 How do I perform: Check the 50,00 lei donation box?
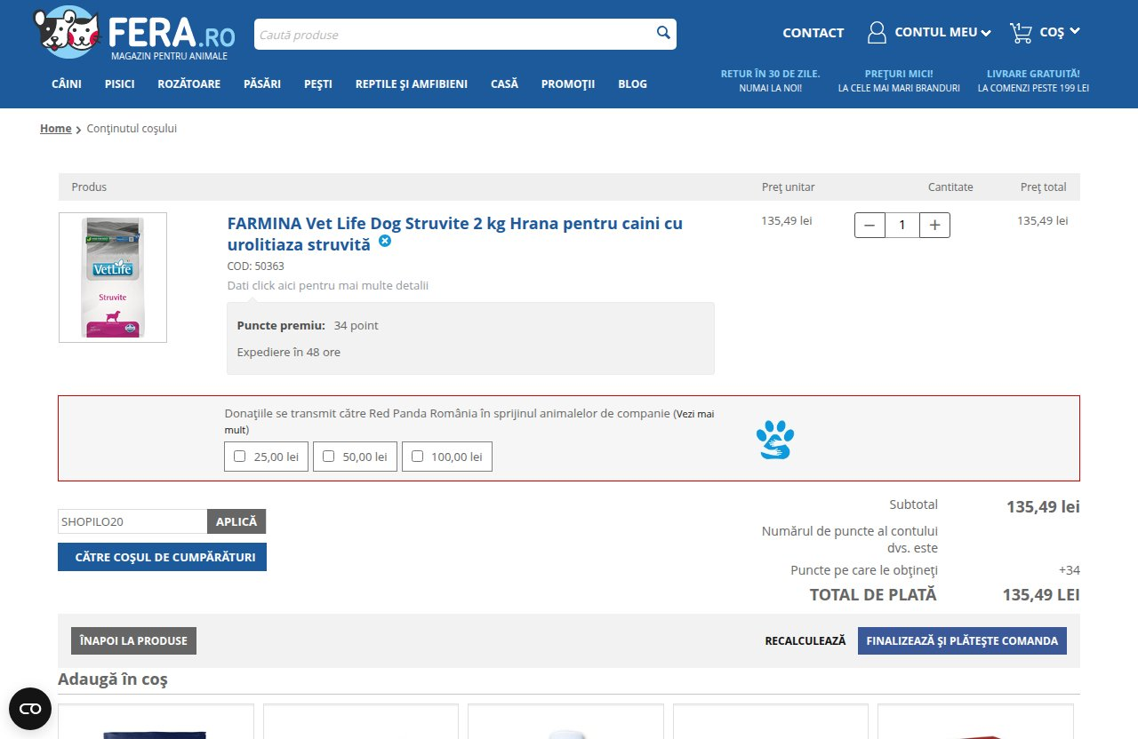pos(328,457)
